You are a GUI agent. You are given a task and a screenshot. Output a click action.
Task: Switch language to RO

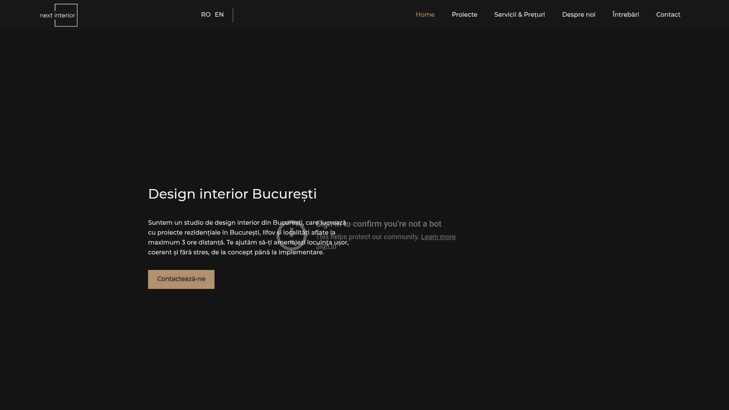coord(205,15)
